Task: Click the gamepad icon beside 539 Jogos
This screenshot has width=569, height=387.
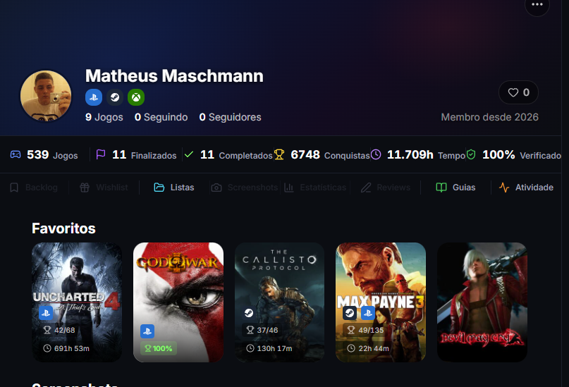Action: tap(16, 155)
